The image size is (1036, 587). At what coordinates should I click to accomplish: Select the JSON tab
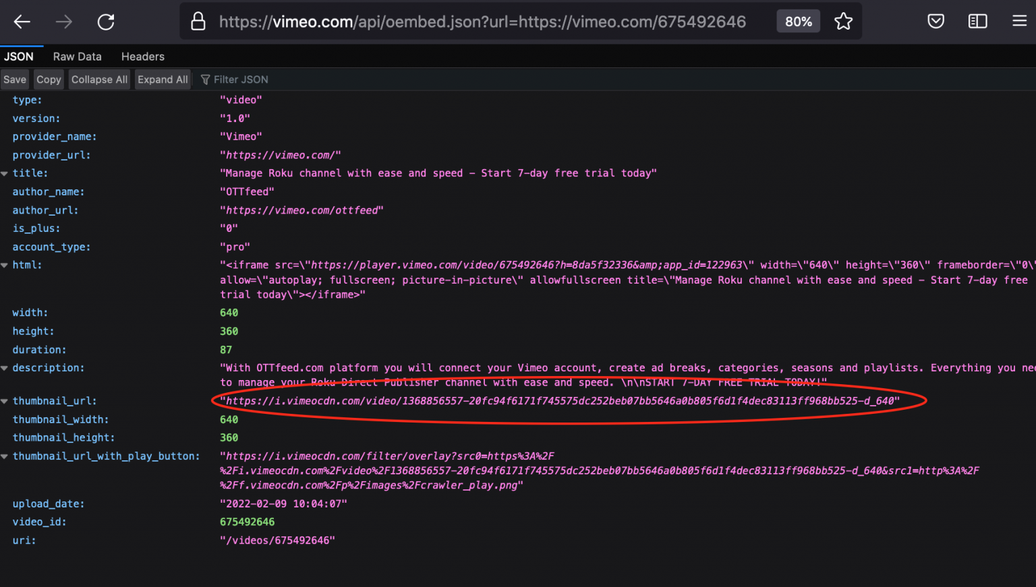pyautogui.click(x=20, y=56)
